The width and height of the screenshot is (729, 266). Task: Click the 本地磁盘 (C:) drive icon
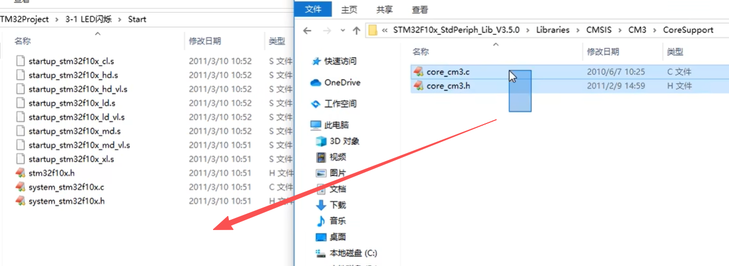tap(321, 253)
